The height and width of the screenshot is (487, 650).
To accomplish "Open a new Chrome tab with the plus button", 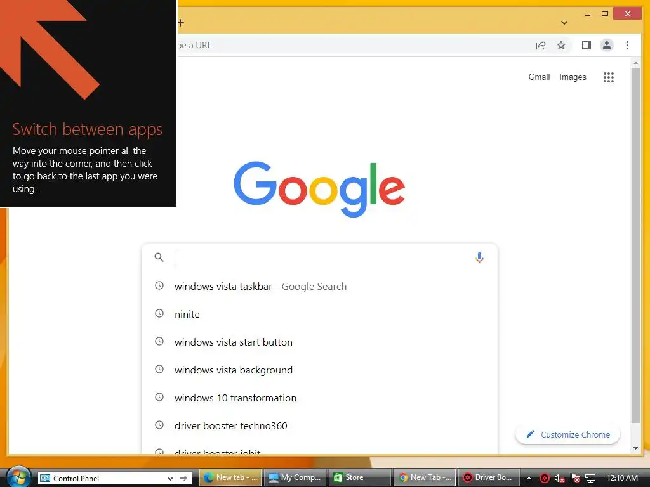I will tap(181, 23).
